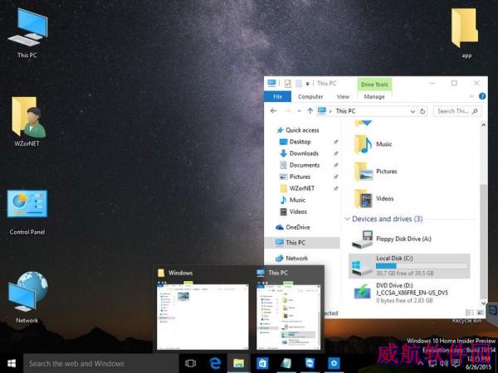Open the Customize Quick Access Toolbar dropdown

307,84
